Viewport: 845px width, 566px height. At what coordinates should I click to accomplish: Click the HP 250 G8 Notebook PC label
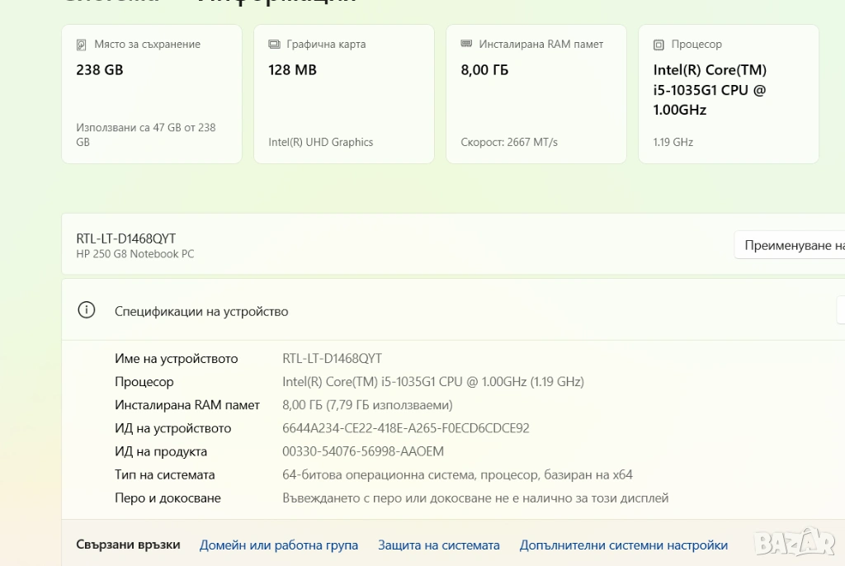click(135, 254)
